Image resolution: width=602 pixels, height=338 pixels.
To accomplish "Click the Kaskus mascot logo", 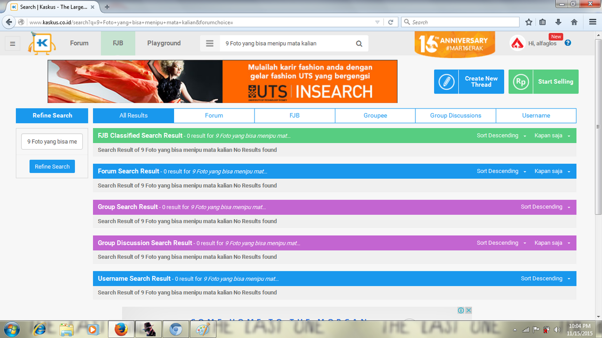I will pos(41,43).
